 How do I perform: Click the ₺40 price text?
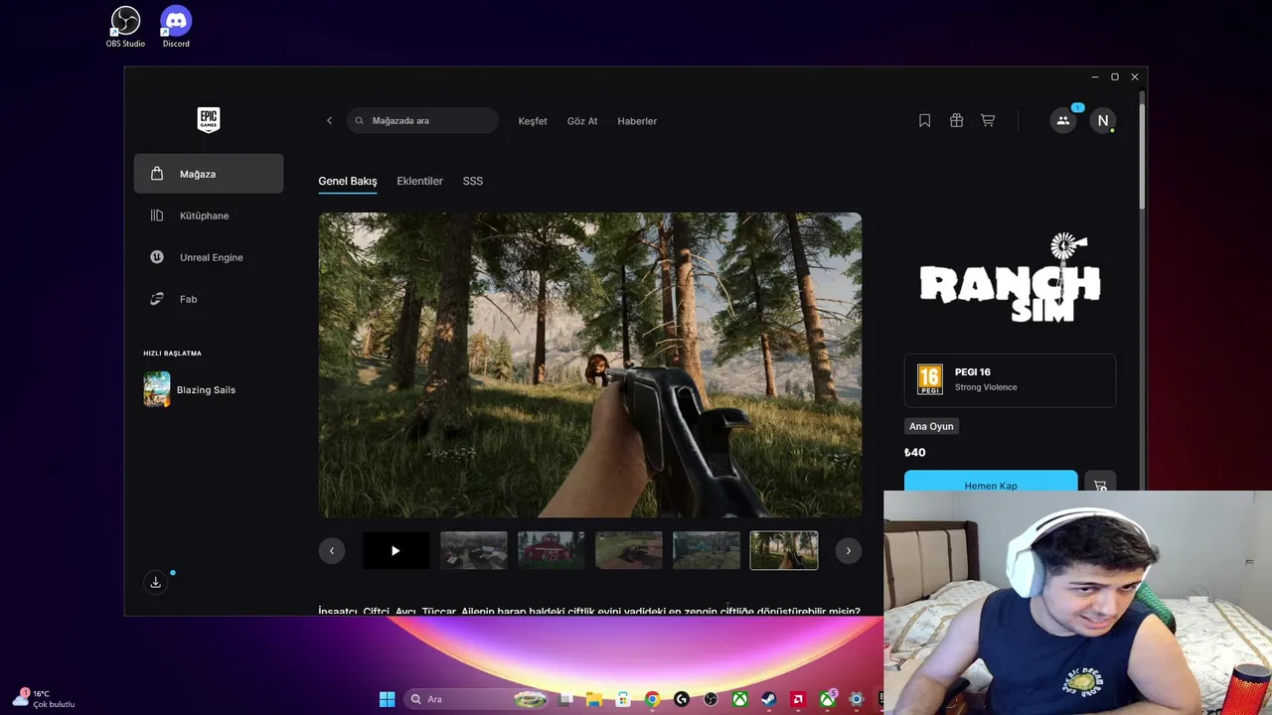[x=915, y=452]
